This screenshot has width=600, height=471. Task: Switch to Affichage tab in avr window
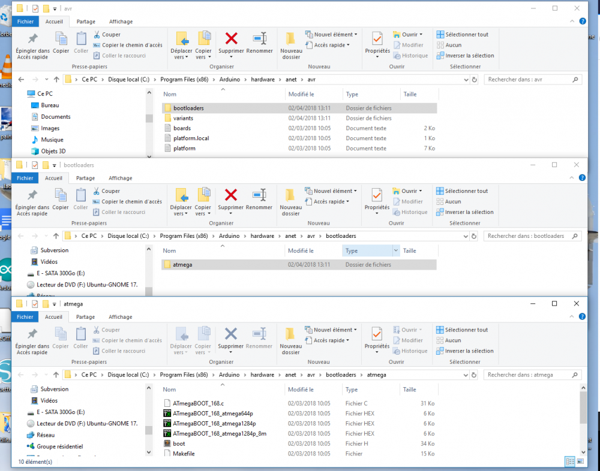click(x=121, y=22)
